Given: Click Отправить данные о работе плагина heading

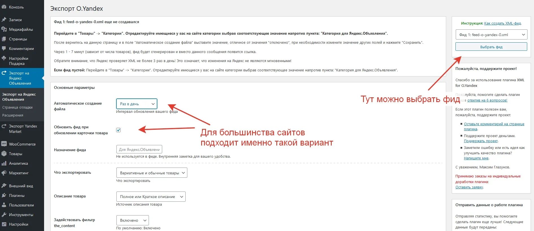Looking at the screenshot, I should pos(489,205).
